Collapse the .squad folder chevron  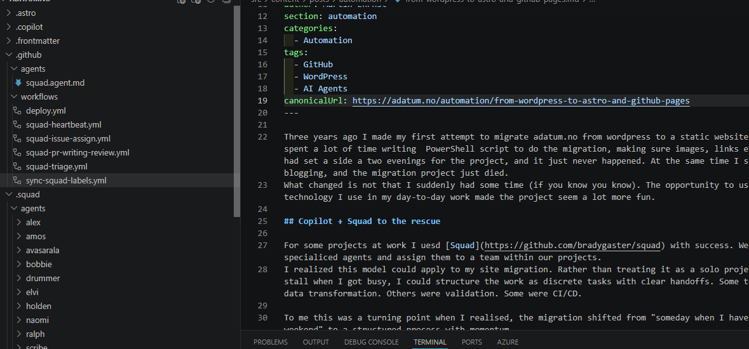pos(9,194)
